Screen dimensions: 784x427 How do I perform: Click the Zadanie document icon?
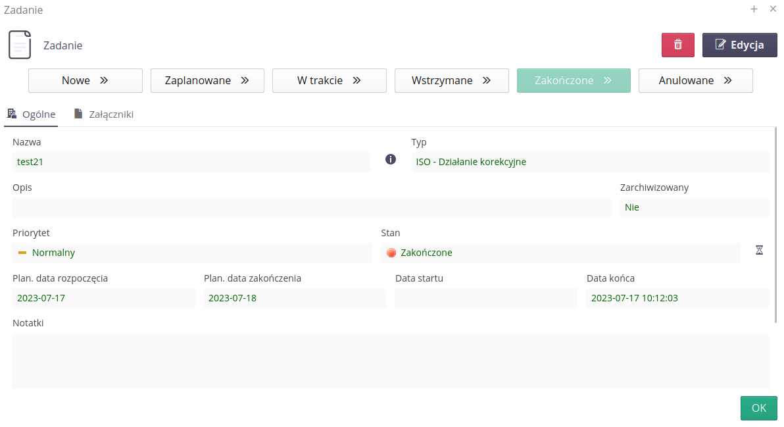tap(20, 45)
